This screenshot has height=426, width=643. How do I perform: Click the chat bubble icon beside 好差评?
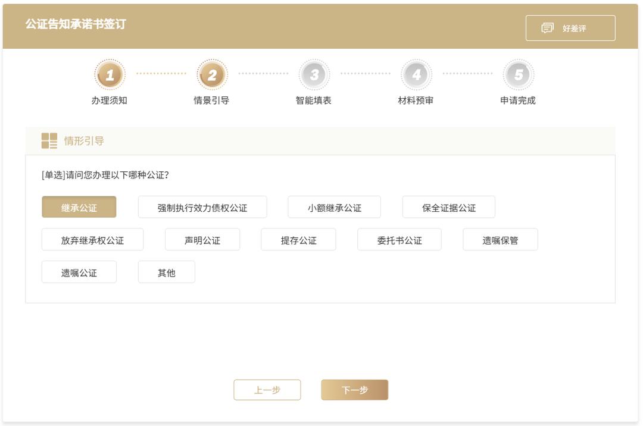tap(547, 29)
